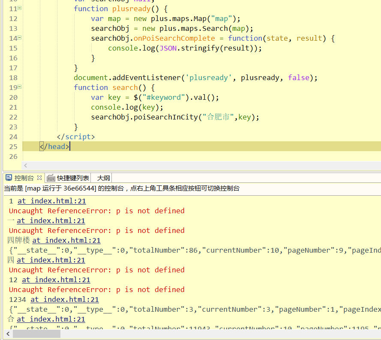Viewport: 381px width, 340px height.
Task: Click the keyboard icon on 快捷键列表 tab
Action: (51, 178)
